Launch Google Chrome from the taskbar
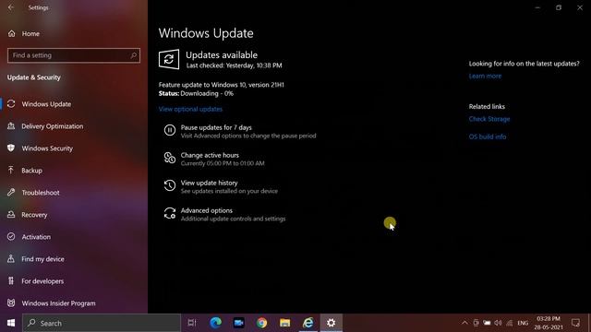This screenshot has height=332, width=591. pyautogui.click(x=262, y=323)
